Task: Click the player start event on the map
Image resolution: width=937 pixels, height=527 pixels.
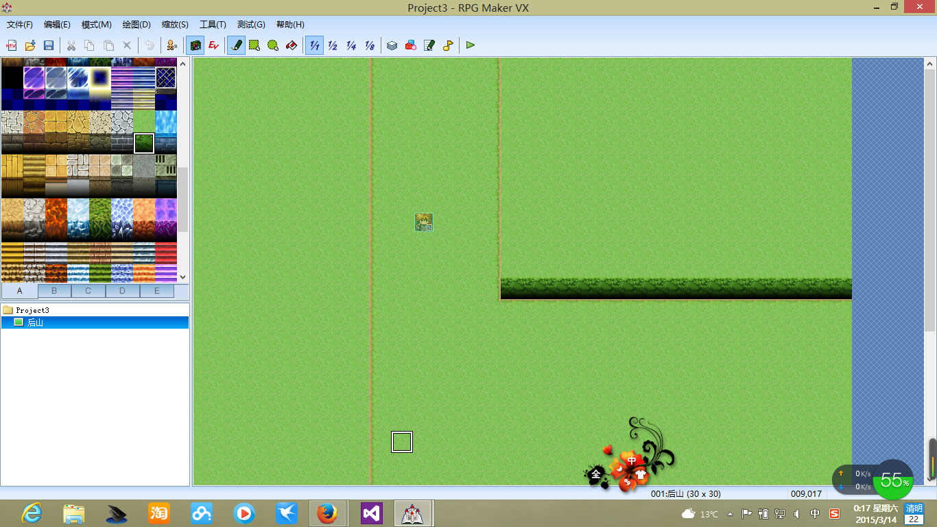Action: [424, 222]
